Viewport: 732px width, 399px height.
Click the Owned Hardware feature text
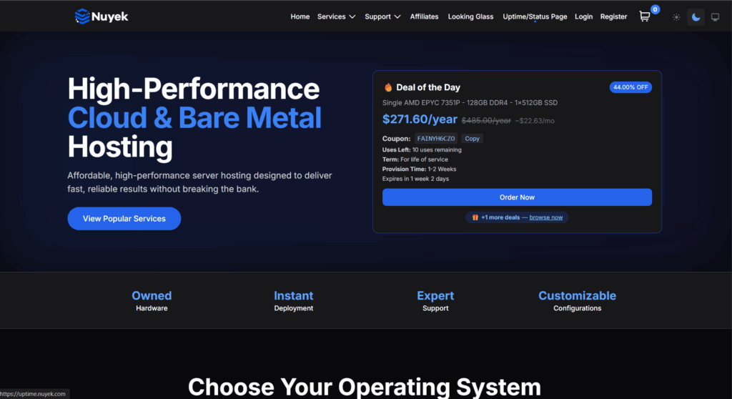pyautogui.click(x=152, y=301)
